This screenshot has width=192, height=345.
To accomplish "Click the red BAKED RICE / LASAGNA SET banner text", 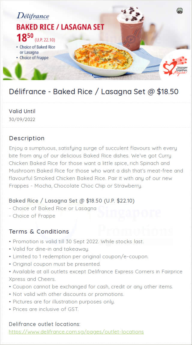I will (x=60, y=27).
